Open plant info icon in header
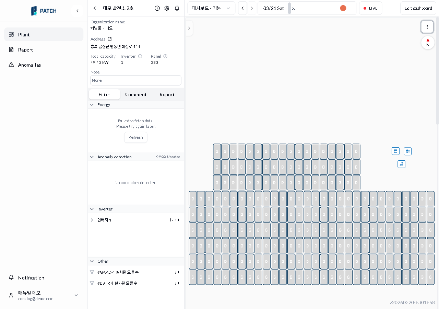Screen dimensions: 439x309 pos(157,8)
